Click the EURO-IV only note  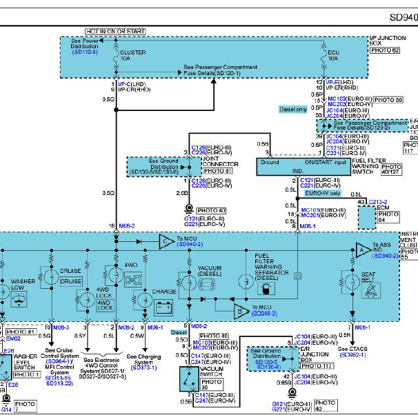323,193
